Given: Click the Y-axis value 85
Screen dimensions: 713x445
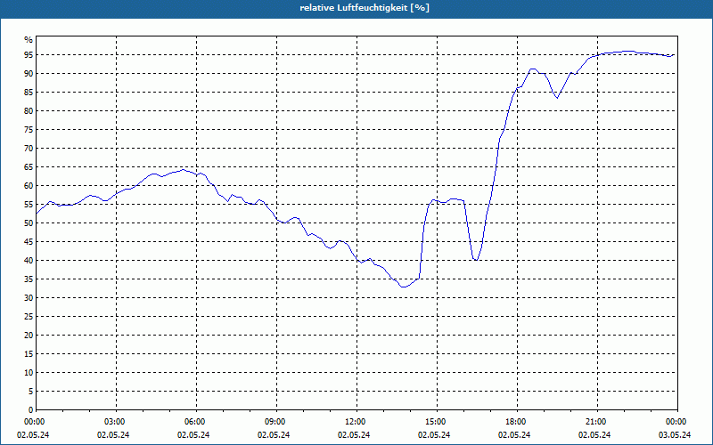Looking at the screenshot, I should [29, 93].
